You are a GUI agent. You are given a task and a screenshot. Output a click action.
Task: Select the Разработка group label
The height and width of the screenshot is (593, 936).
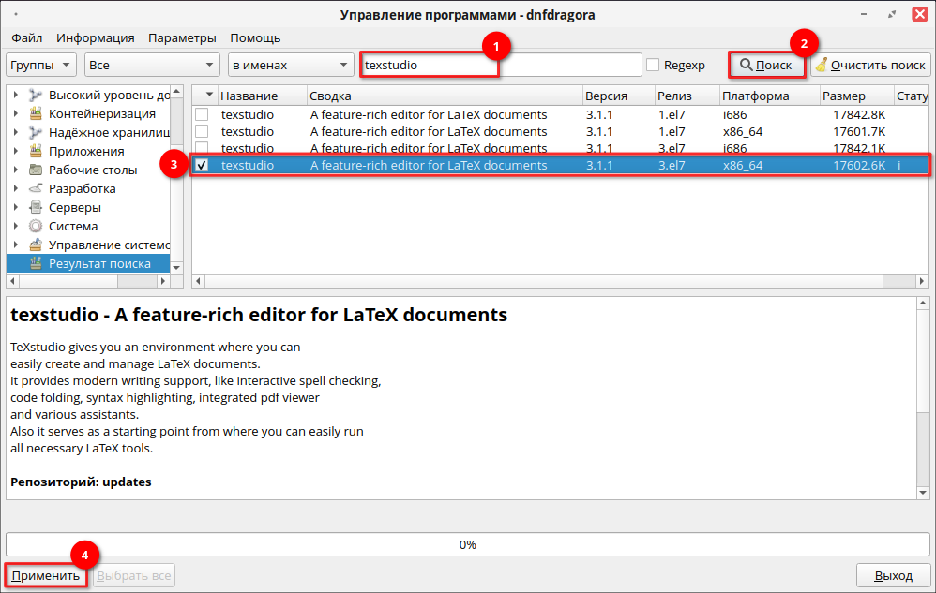tap(83, 188)
